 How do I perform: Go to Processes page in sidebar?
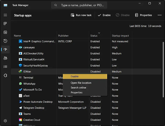click(5, 23)
